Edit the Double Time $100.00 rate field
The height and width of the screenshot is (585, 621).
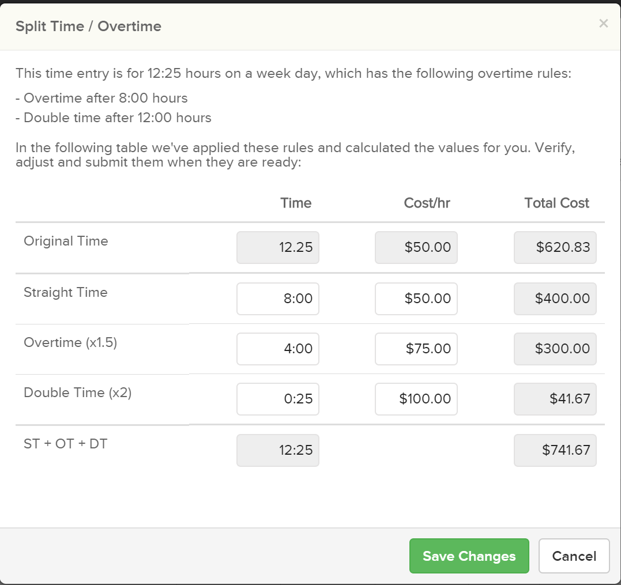pos(416,399)
